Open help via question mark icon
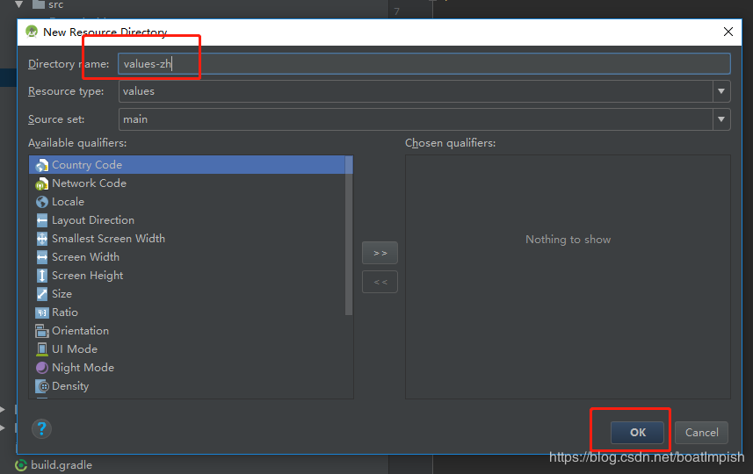This screenshot has height=474, width=753. [41, 428]
